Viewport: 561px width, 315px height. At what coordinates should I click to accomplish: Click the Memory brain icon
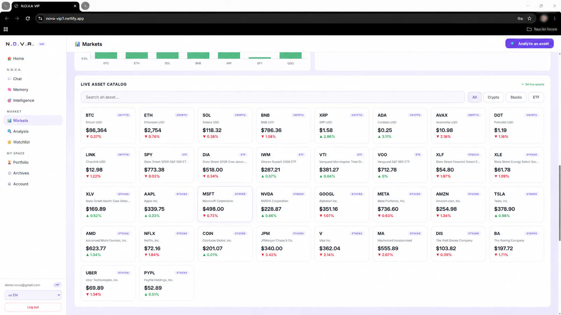coord(9,90)
